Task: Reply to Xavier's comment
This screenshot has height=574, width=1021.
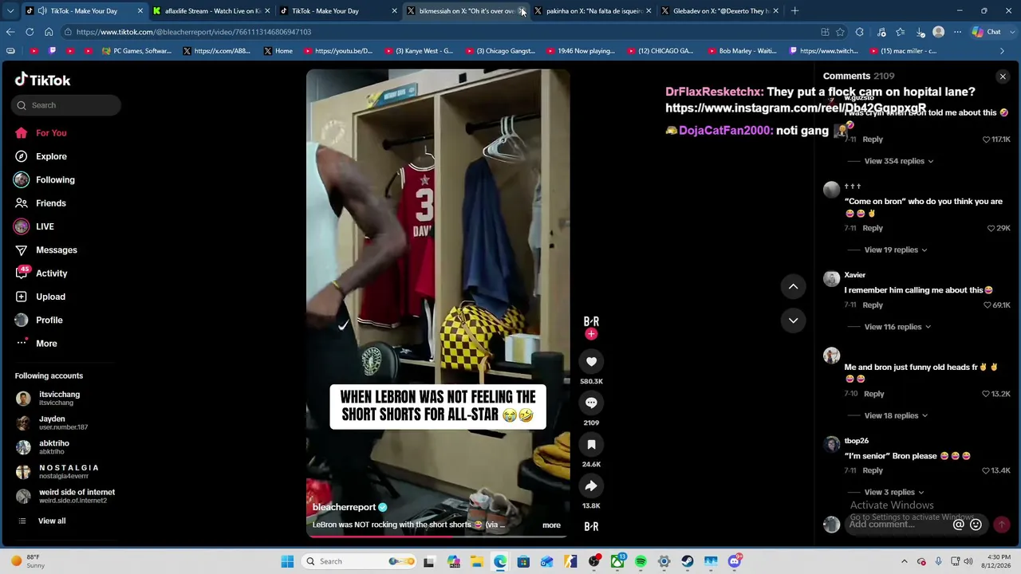Action: coord(873,305)
